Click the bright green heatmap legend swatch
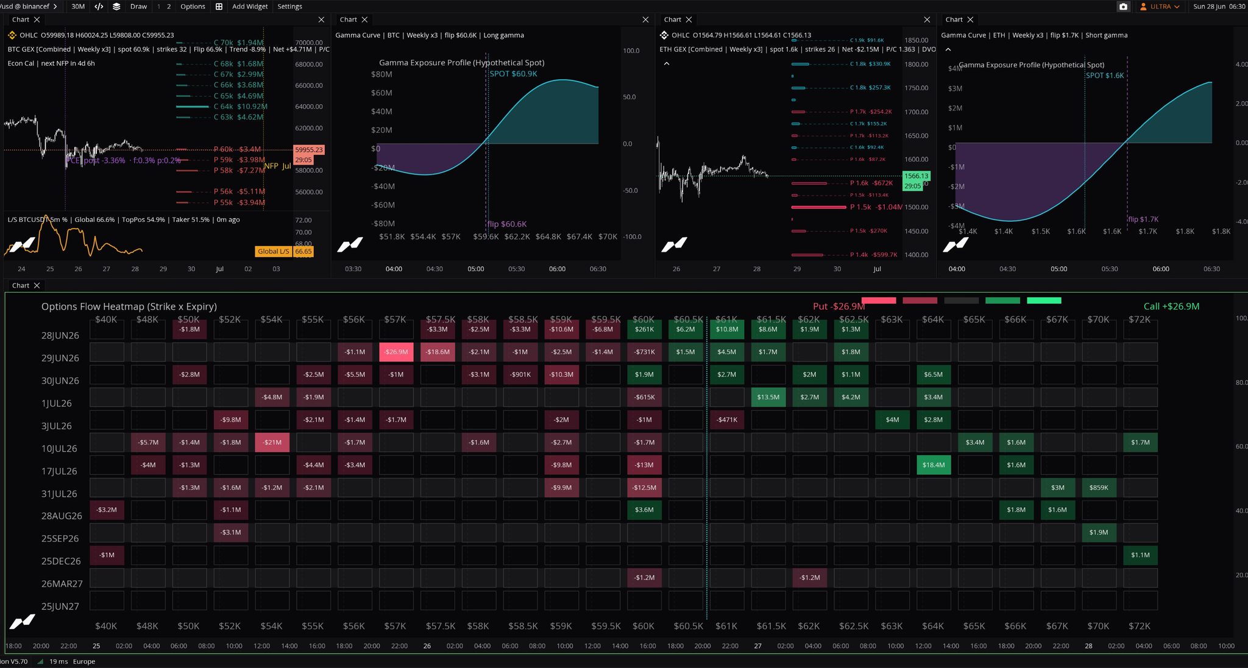The image size is (1248, 668). (x=1044, y=300)
